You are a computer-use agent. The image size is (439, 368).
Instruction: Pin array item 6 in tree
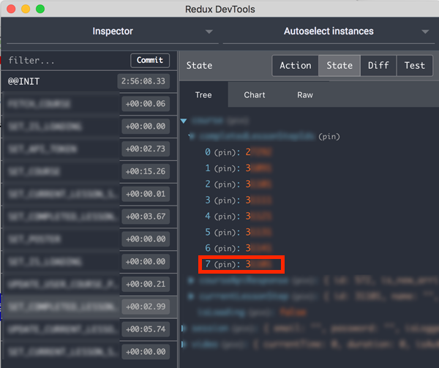[x=225, y=248]
